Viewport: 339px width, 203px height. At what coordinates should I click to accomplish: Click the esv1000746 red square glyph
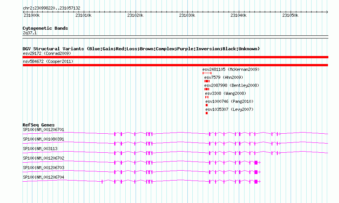pyautogui.click(x=207, y=105)
